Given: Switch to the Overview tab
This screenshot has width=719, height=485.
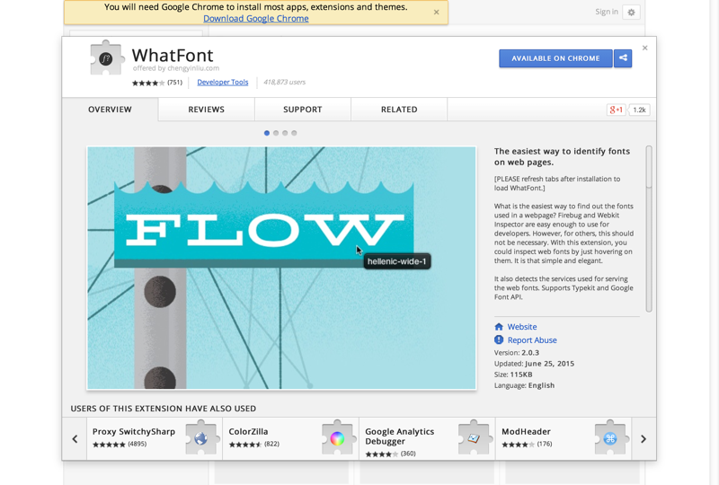Looking at the screenshot, I should click(x=110, y=110).
